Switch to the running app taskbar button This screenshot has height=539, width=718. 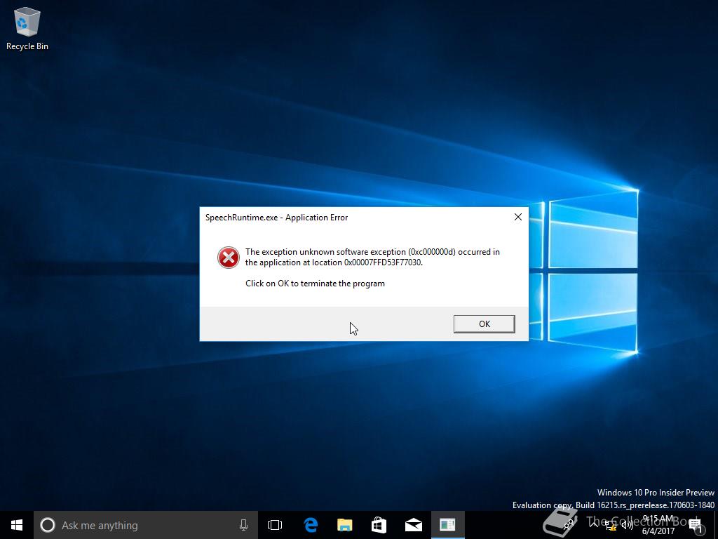(448, 525)
